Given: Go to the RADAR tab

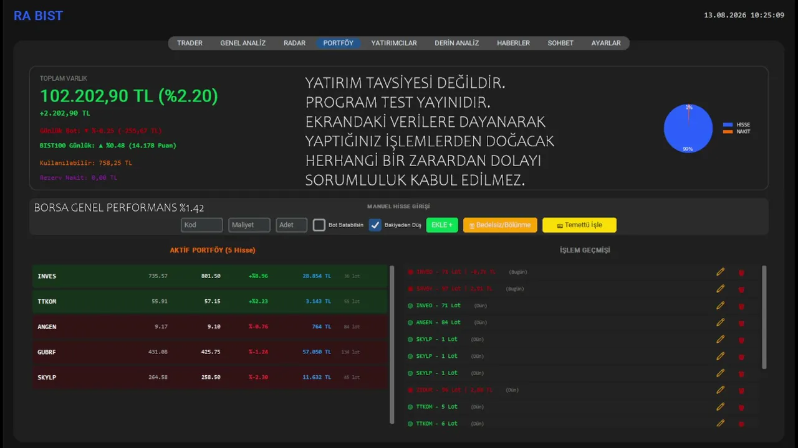Looking at the screenshot, I should (x=294, y=43).
